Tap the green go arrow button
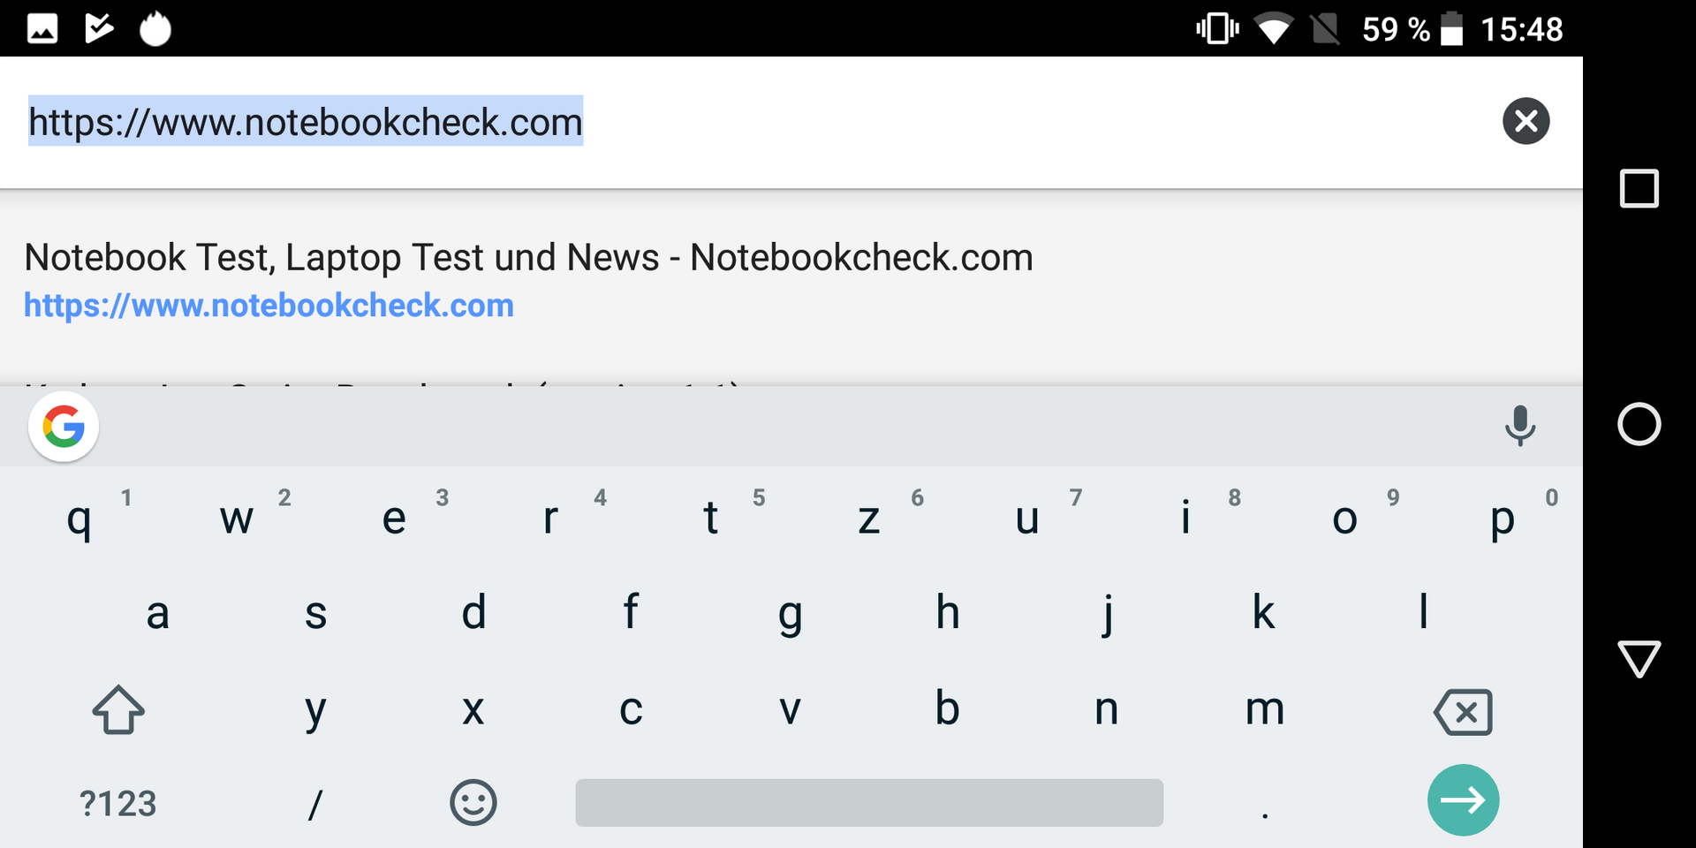Screen dimensions: 1696x848 click(x=1463, y=800)
